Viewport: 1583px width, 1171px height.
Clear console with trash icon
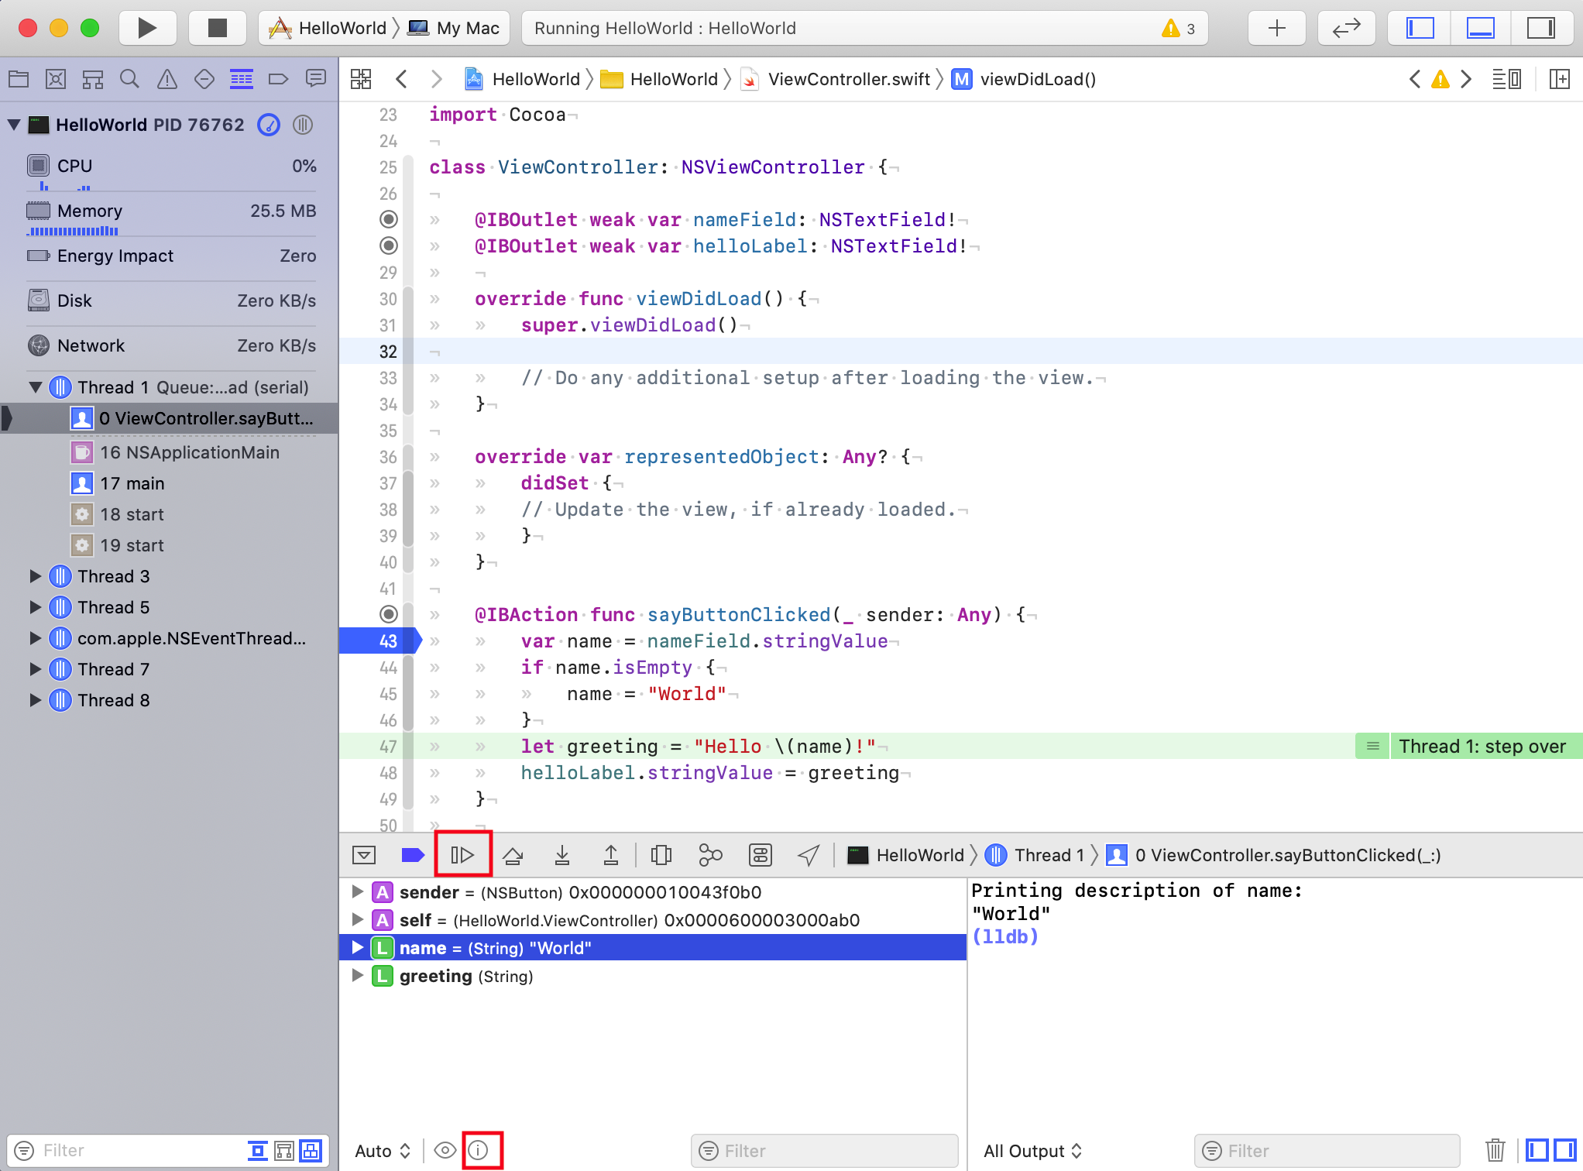[1495, 1151]
